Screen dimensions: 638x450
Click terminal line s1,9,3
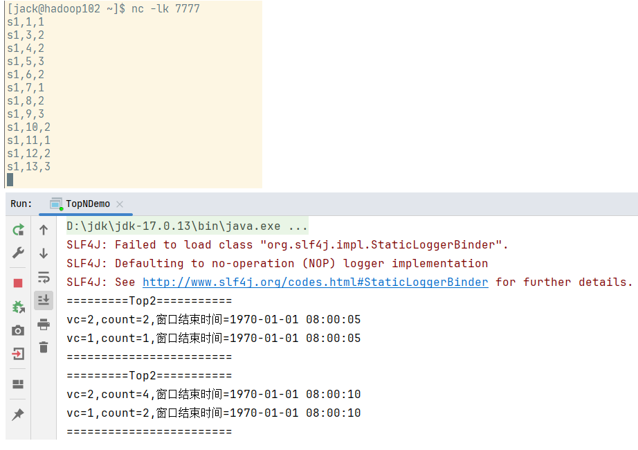tap(25, 114)
